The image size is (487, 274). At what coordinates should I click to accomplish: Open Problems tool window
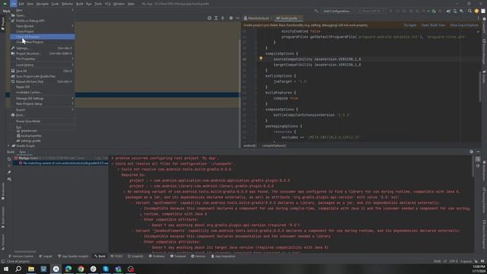point(157,256)
